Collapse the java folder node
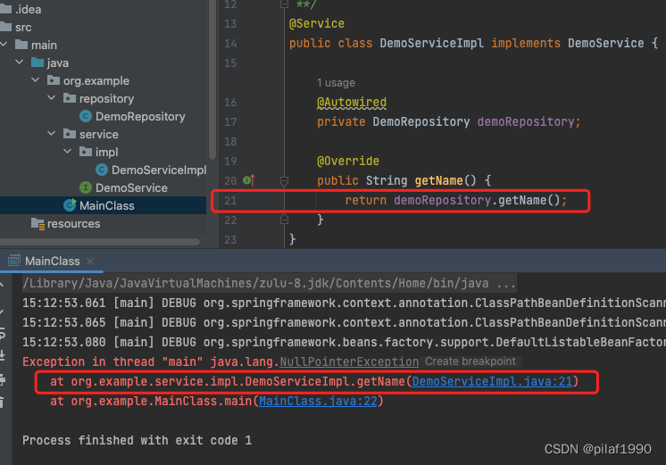This screenshot has height=465, width=666. tap(19, 62)
